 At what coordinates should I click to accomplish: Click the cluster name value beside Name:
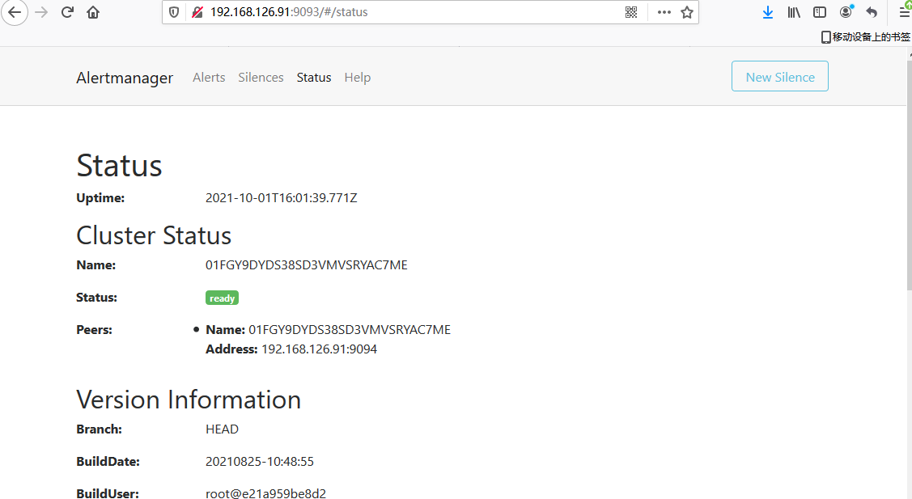pos(307,265)
